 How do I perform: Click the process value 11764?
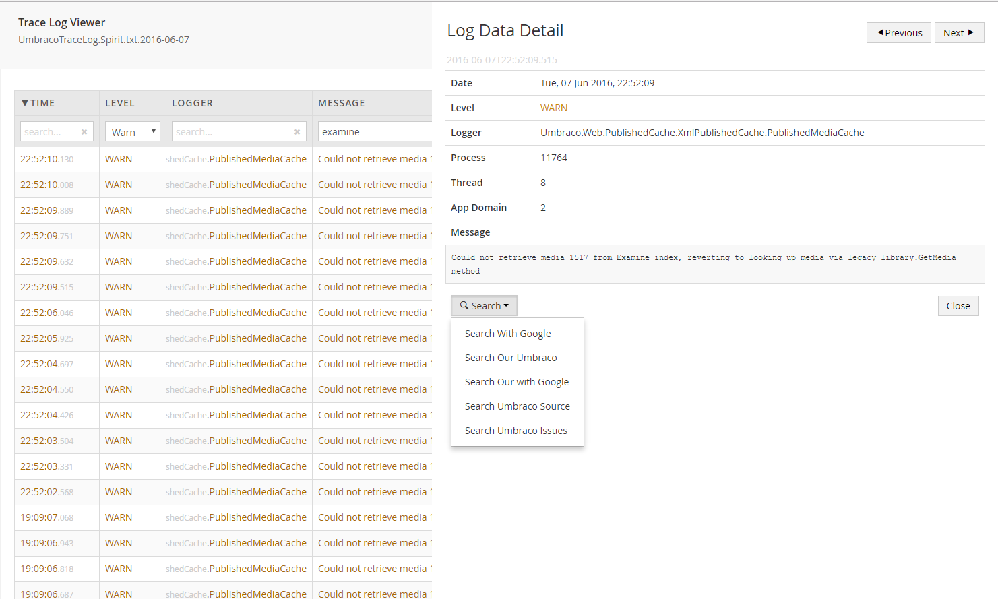tap(554, 158)
